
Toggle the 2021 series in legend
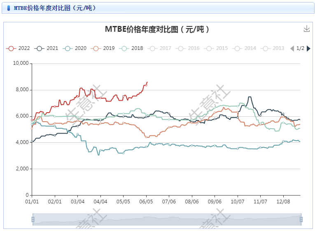(x=46, y=48)
